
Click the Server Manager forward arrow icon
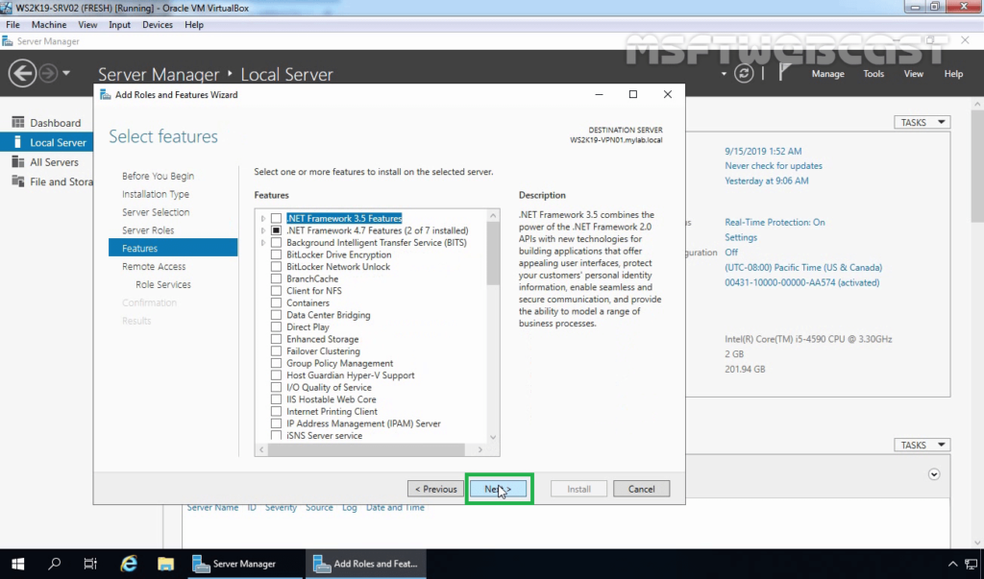point(48,73)
